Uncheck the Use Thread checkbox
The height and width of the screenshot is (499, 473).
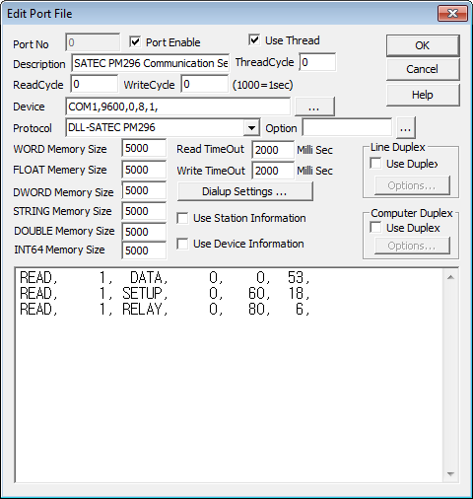pyautogui.click(x=254, y=40)
